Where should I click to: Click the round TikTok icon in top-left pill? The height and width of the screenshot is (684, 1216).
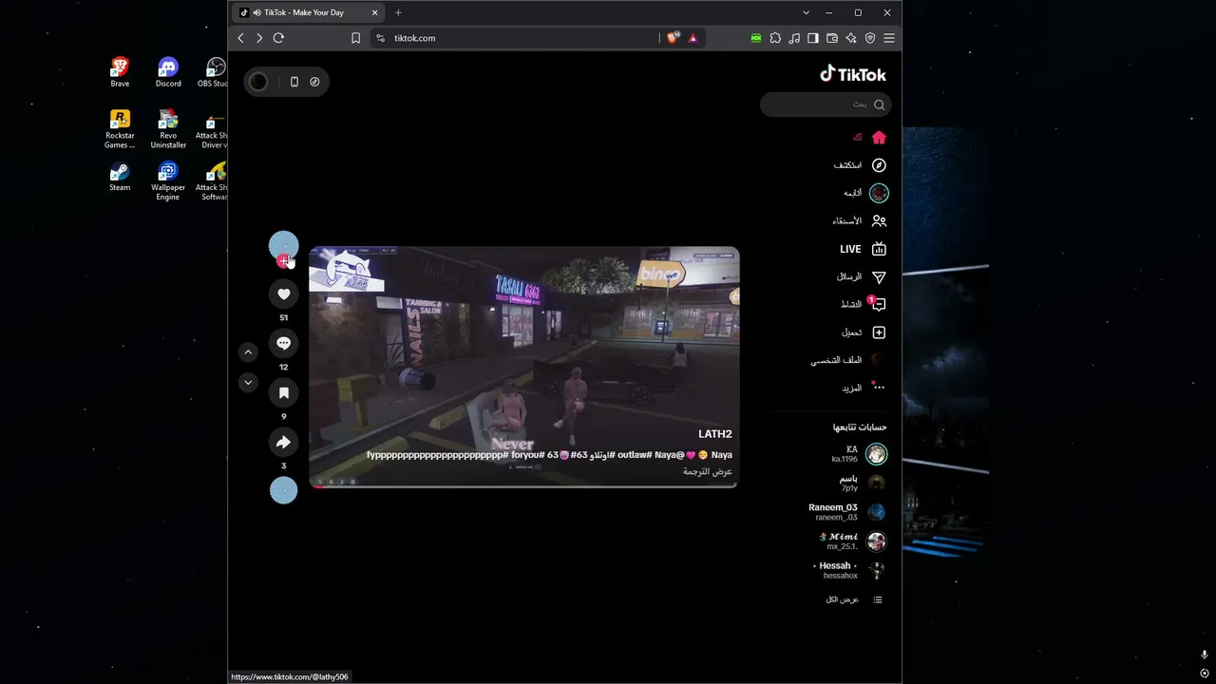(314, 82)
